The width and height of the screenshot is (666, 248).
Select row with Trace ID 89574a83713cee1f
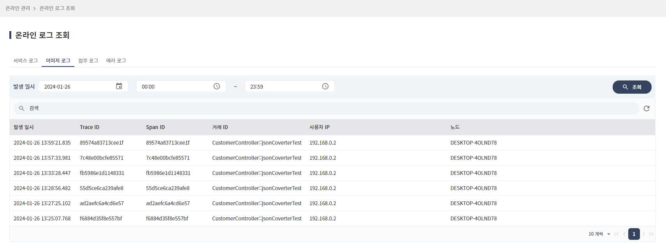102,143
